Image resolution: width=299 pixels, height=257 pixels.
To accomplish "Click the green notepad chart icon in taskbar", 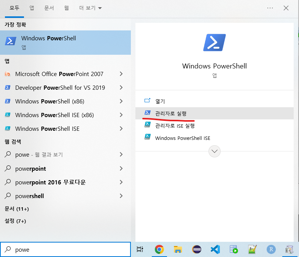I will point(252,249).
